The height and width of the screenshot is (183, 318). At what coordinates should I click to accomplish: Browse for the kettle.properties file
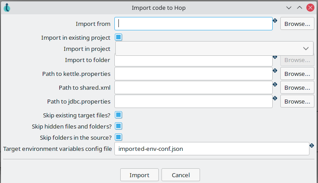(x=297, y=74)
